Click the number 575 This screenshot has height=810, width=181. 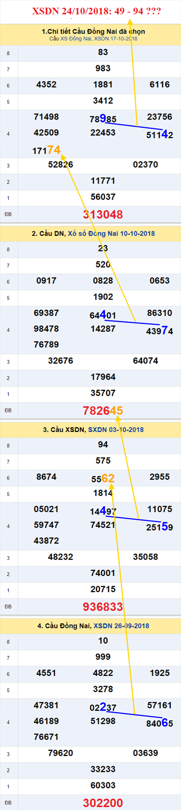[103, 461]
